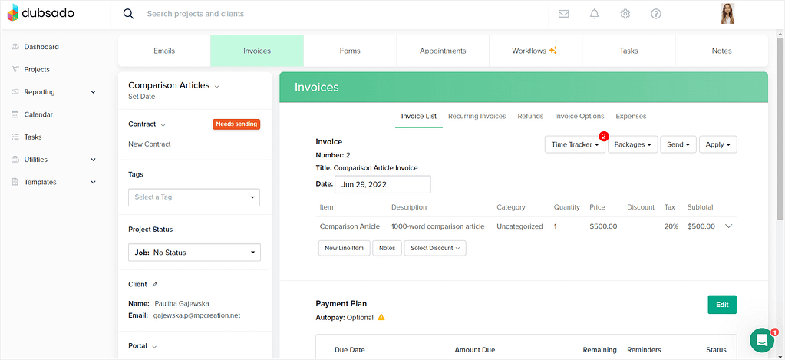Click the Notes button under line items
Viewport: 785px width, 360px height.
click(387, 248)
